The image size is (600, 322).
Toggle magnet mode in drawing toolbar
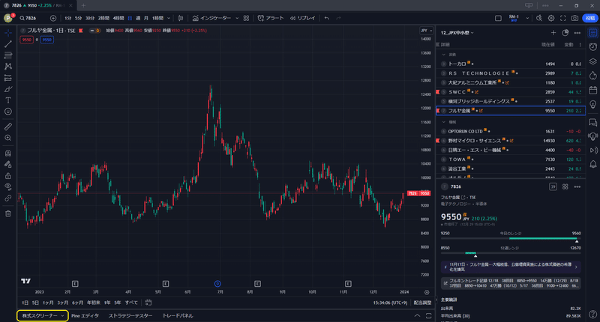(x=8, y=154)
